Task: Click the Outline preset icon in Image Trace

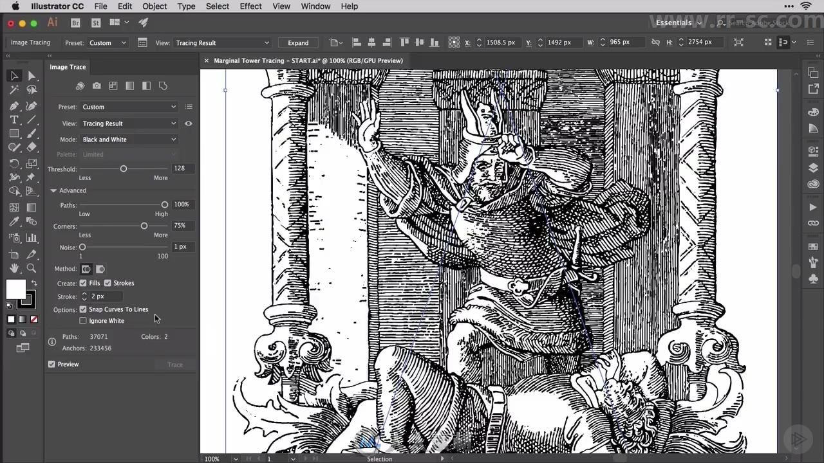Action: pyautogui.click(x=163, y=86)
